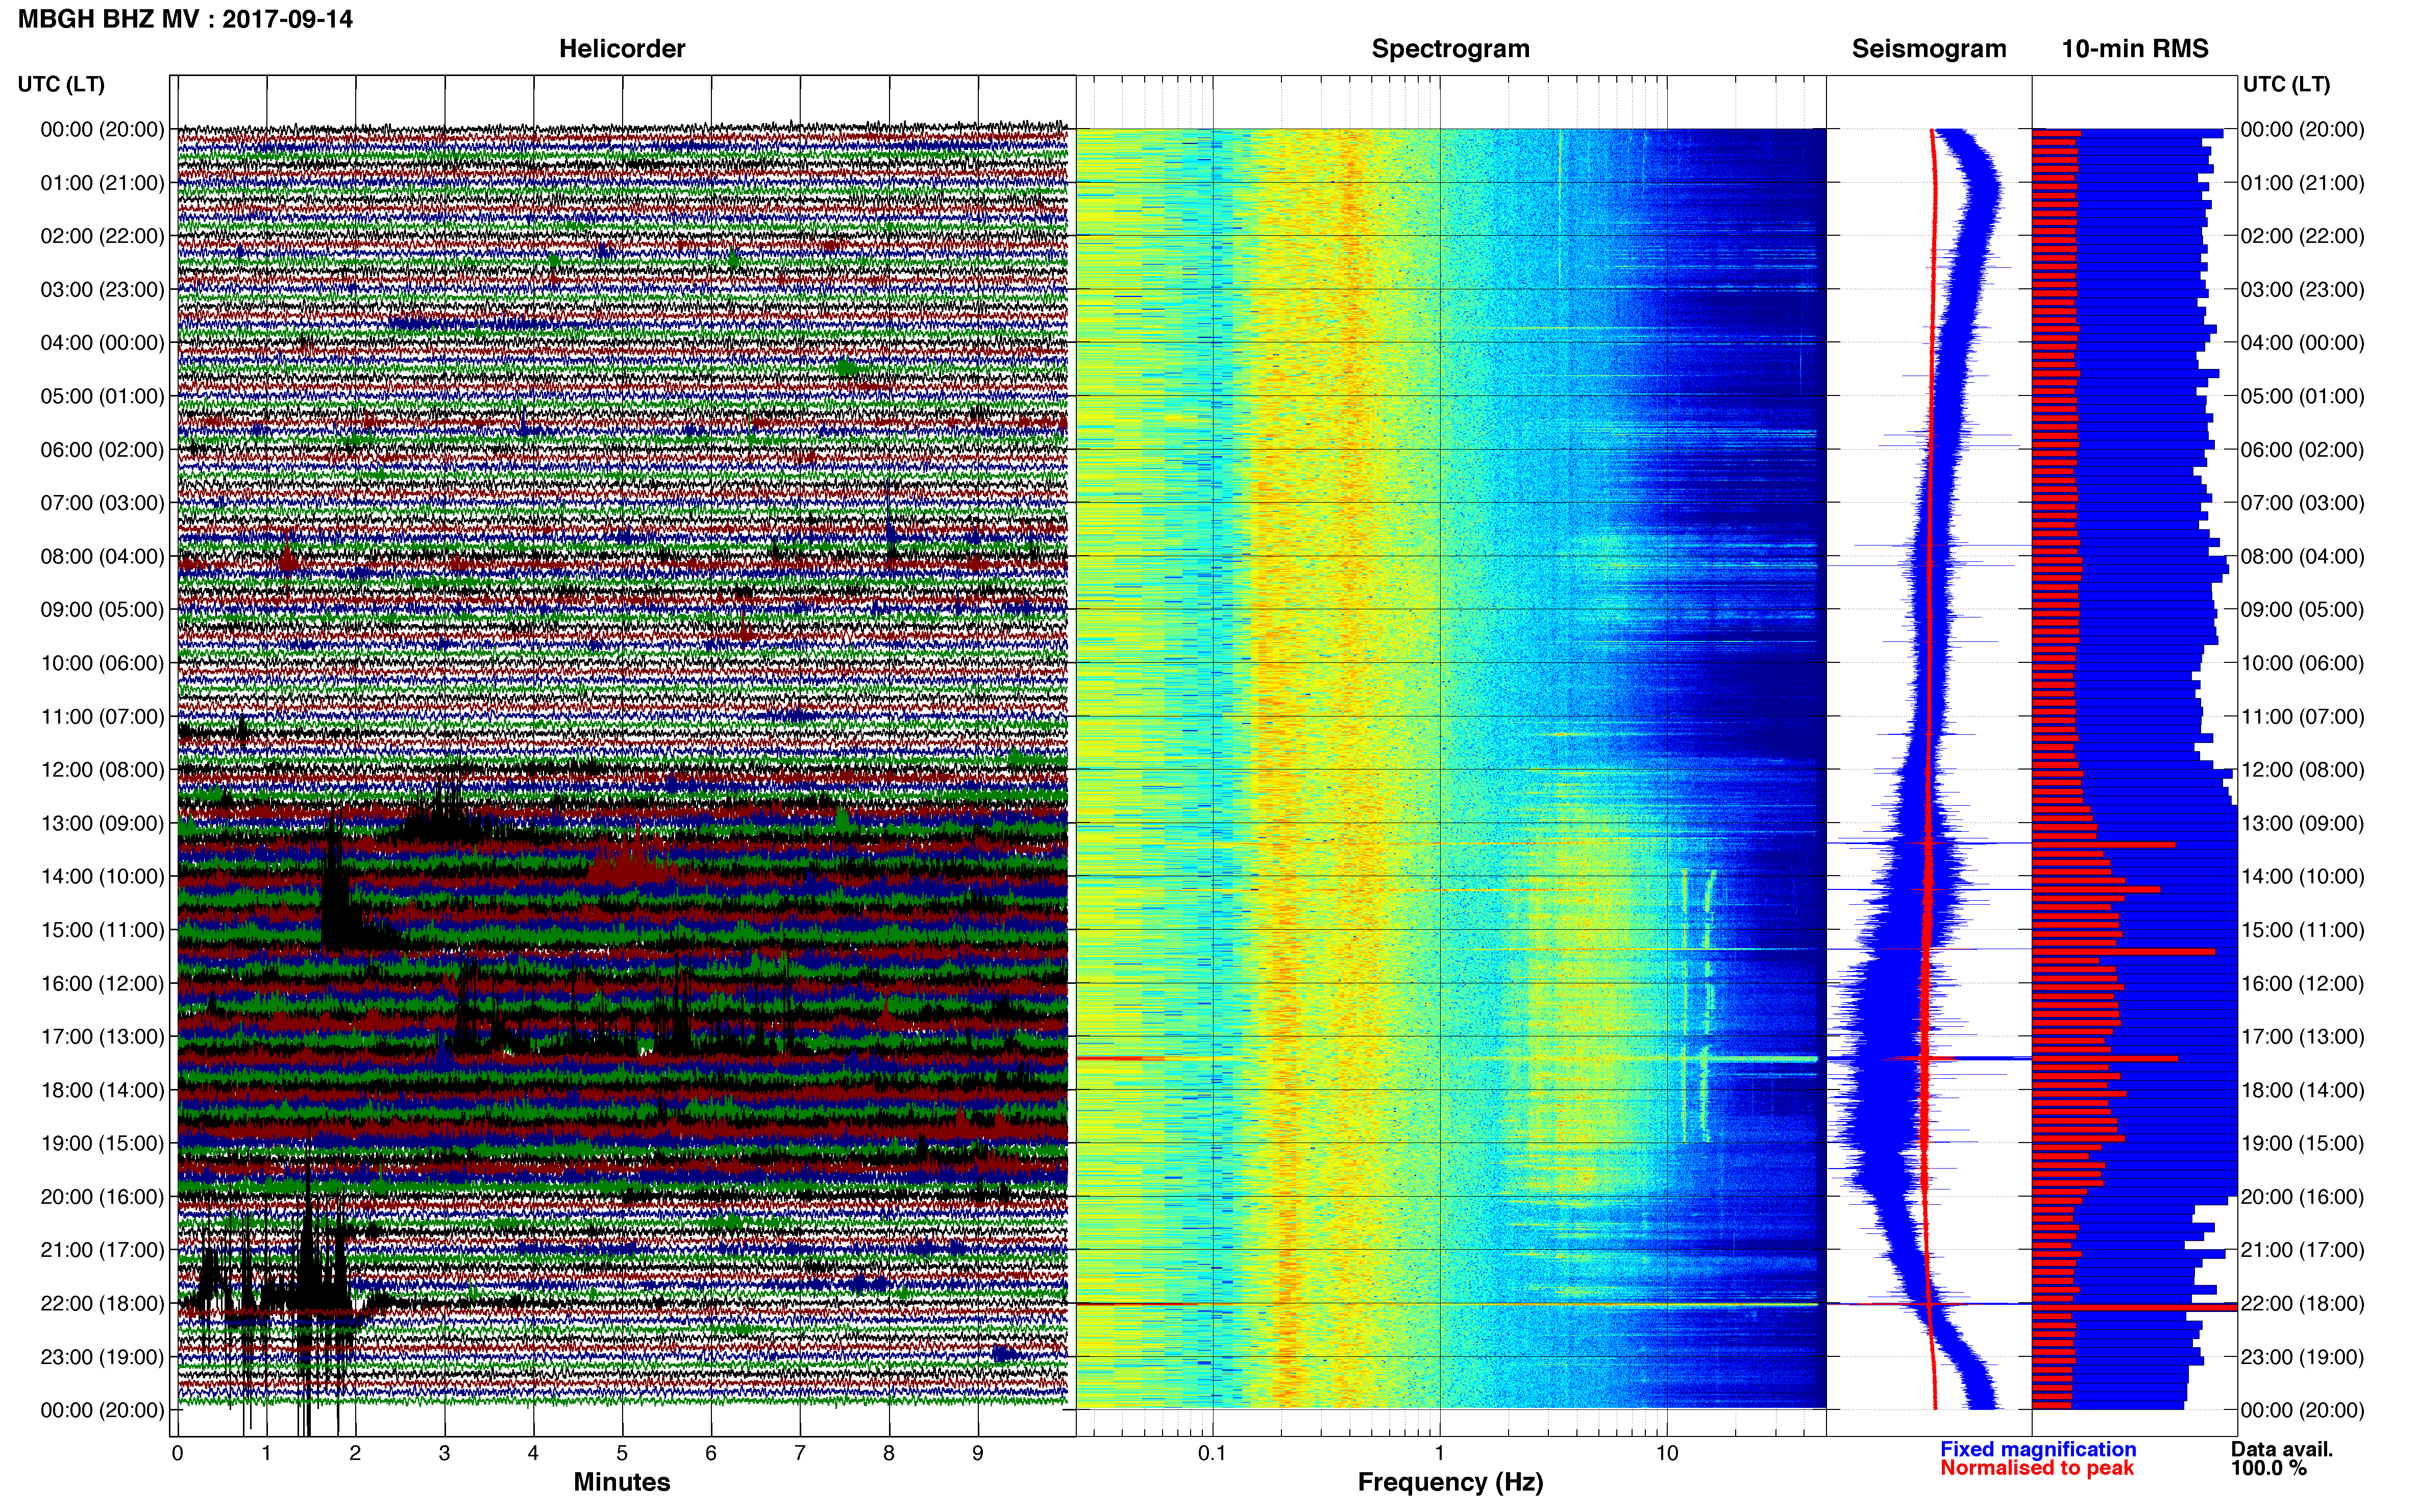Click the 'Frequency (Hz)' axis title
Screen dimensions: 2419x1512
tap(1450, 1482)
